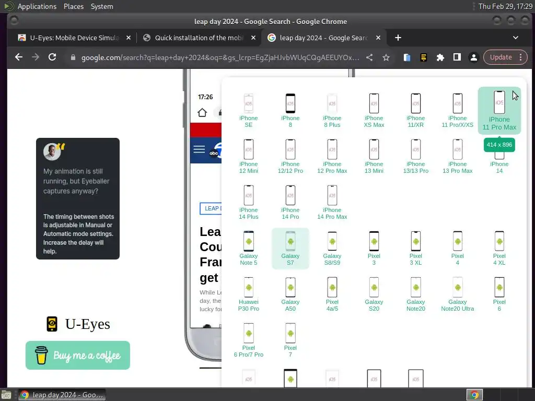535x401 pixels.
Task: Select Galaxy Note 5 device
Action: (x=248, y=249)
